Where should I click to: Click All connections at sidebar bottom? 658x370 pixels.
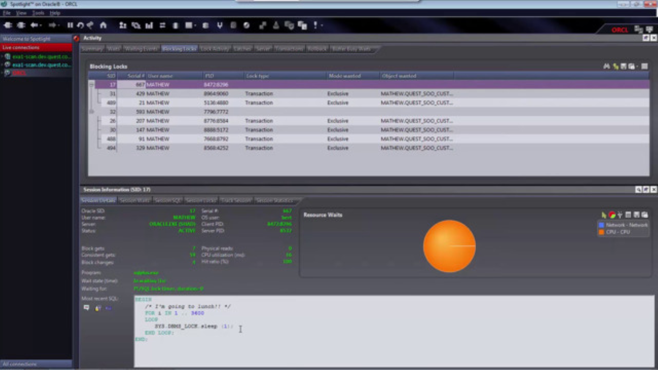tap(36, 364)
